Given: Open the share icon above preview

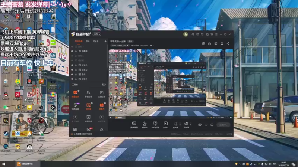Looking at the screenshot, I should [x=228, y=43].
